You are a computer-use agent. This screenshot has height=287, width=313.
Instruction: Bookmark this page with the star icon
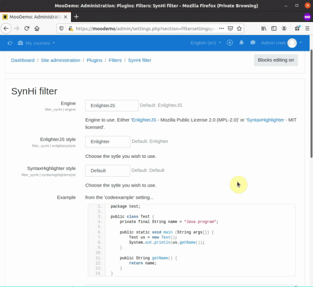[x=239, y=28]
